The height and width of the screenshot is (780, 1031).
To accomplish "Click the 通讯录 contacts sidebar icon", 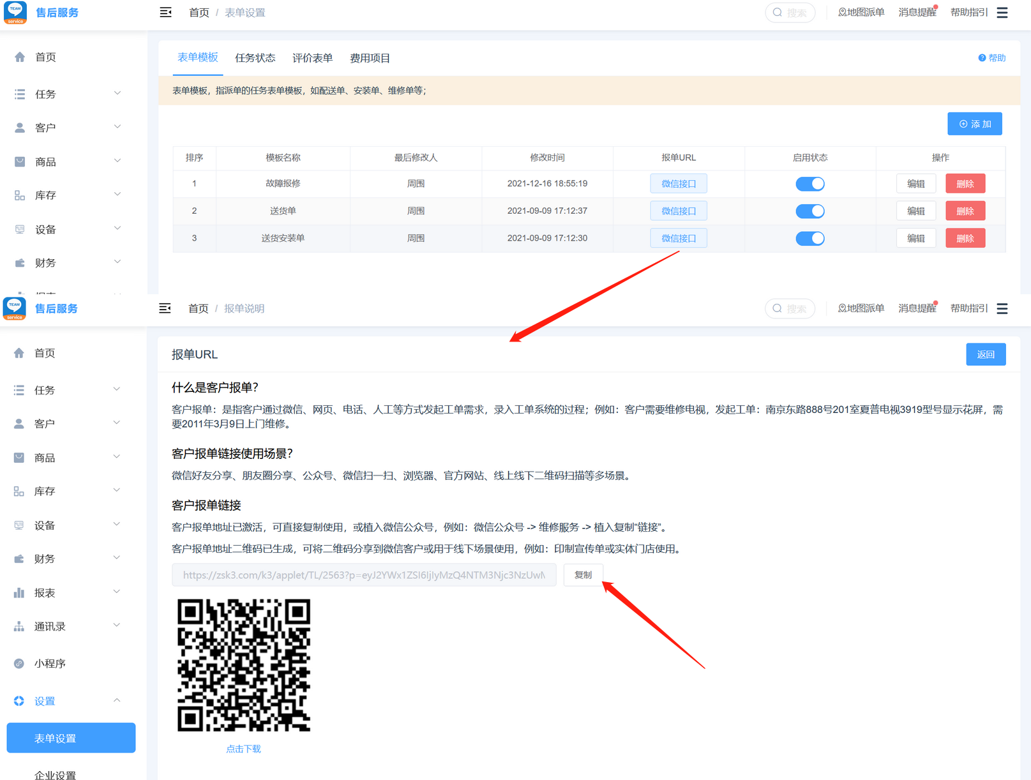I will tap(19, 627).
